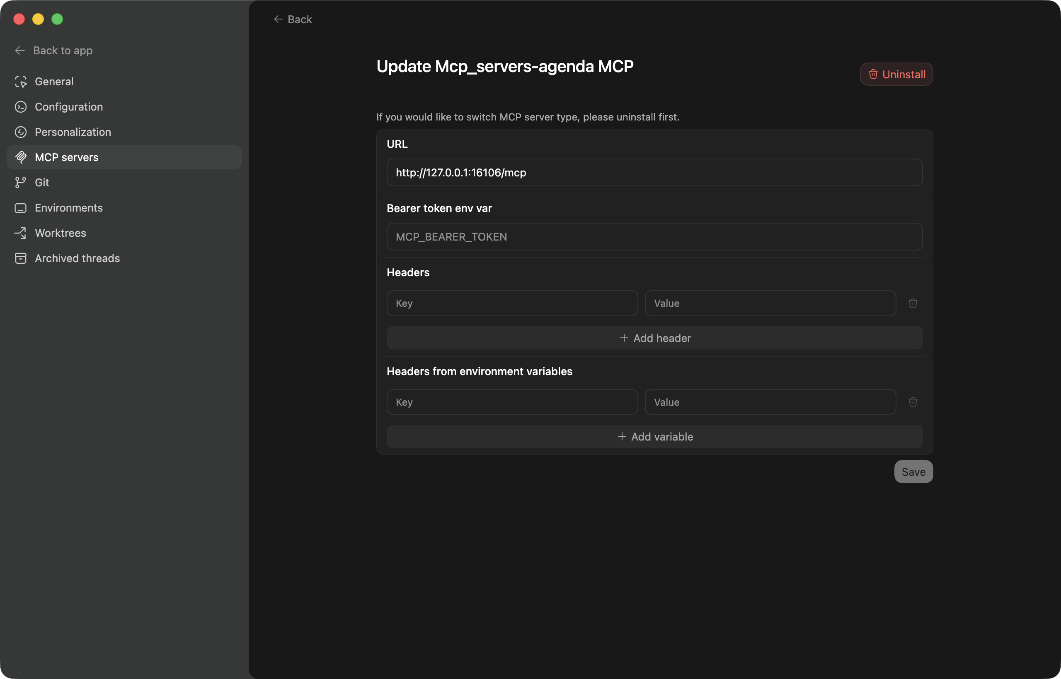1061x679 pixels.
Task: Click the Headers Key input field
Action: 512,303
